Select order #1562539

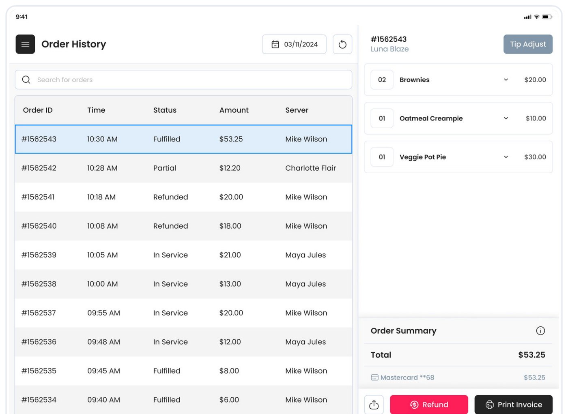183,255
